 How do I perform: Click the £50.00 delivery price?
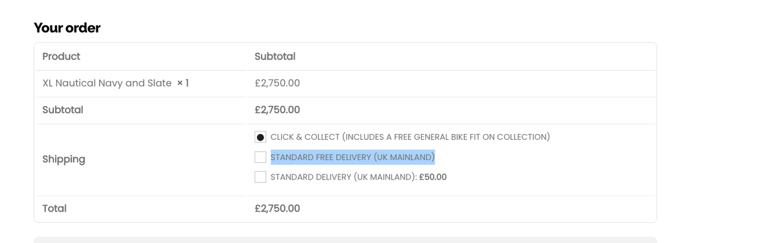click(x=433, y=177)
